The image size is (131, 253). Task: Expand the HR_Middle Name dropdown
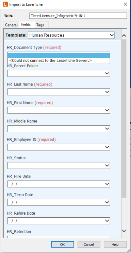pyautogui.click(x=107, y=129)
